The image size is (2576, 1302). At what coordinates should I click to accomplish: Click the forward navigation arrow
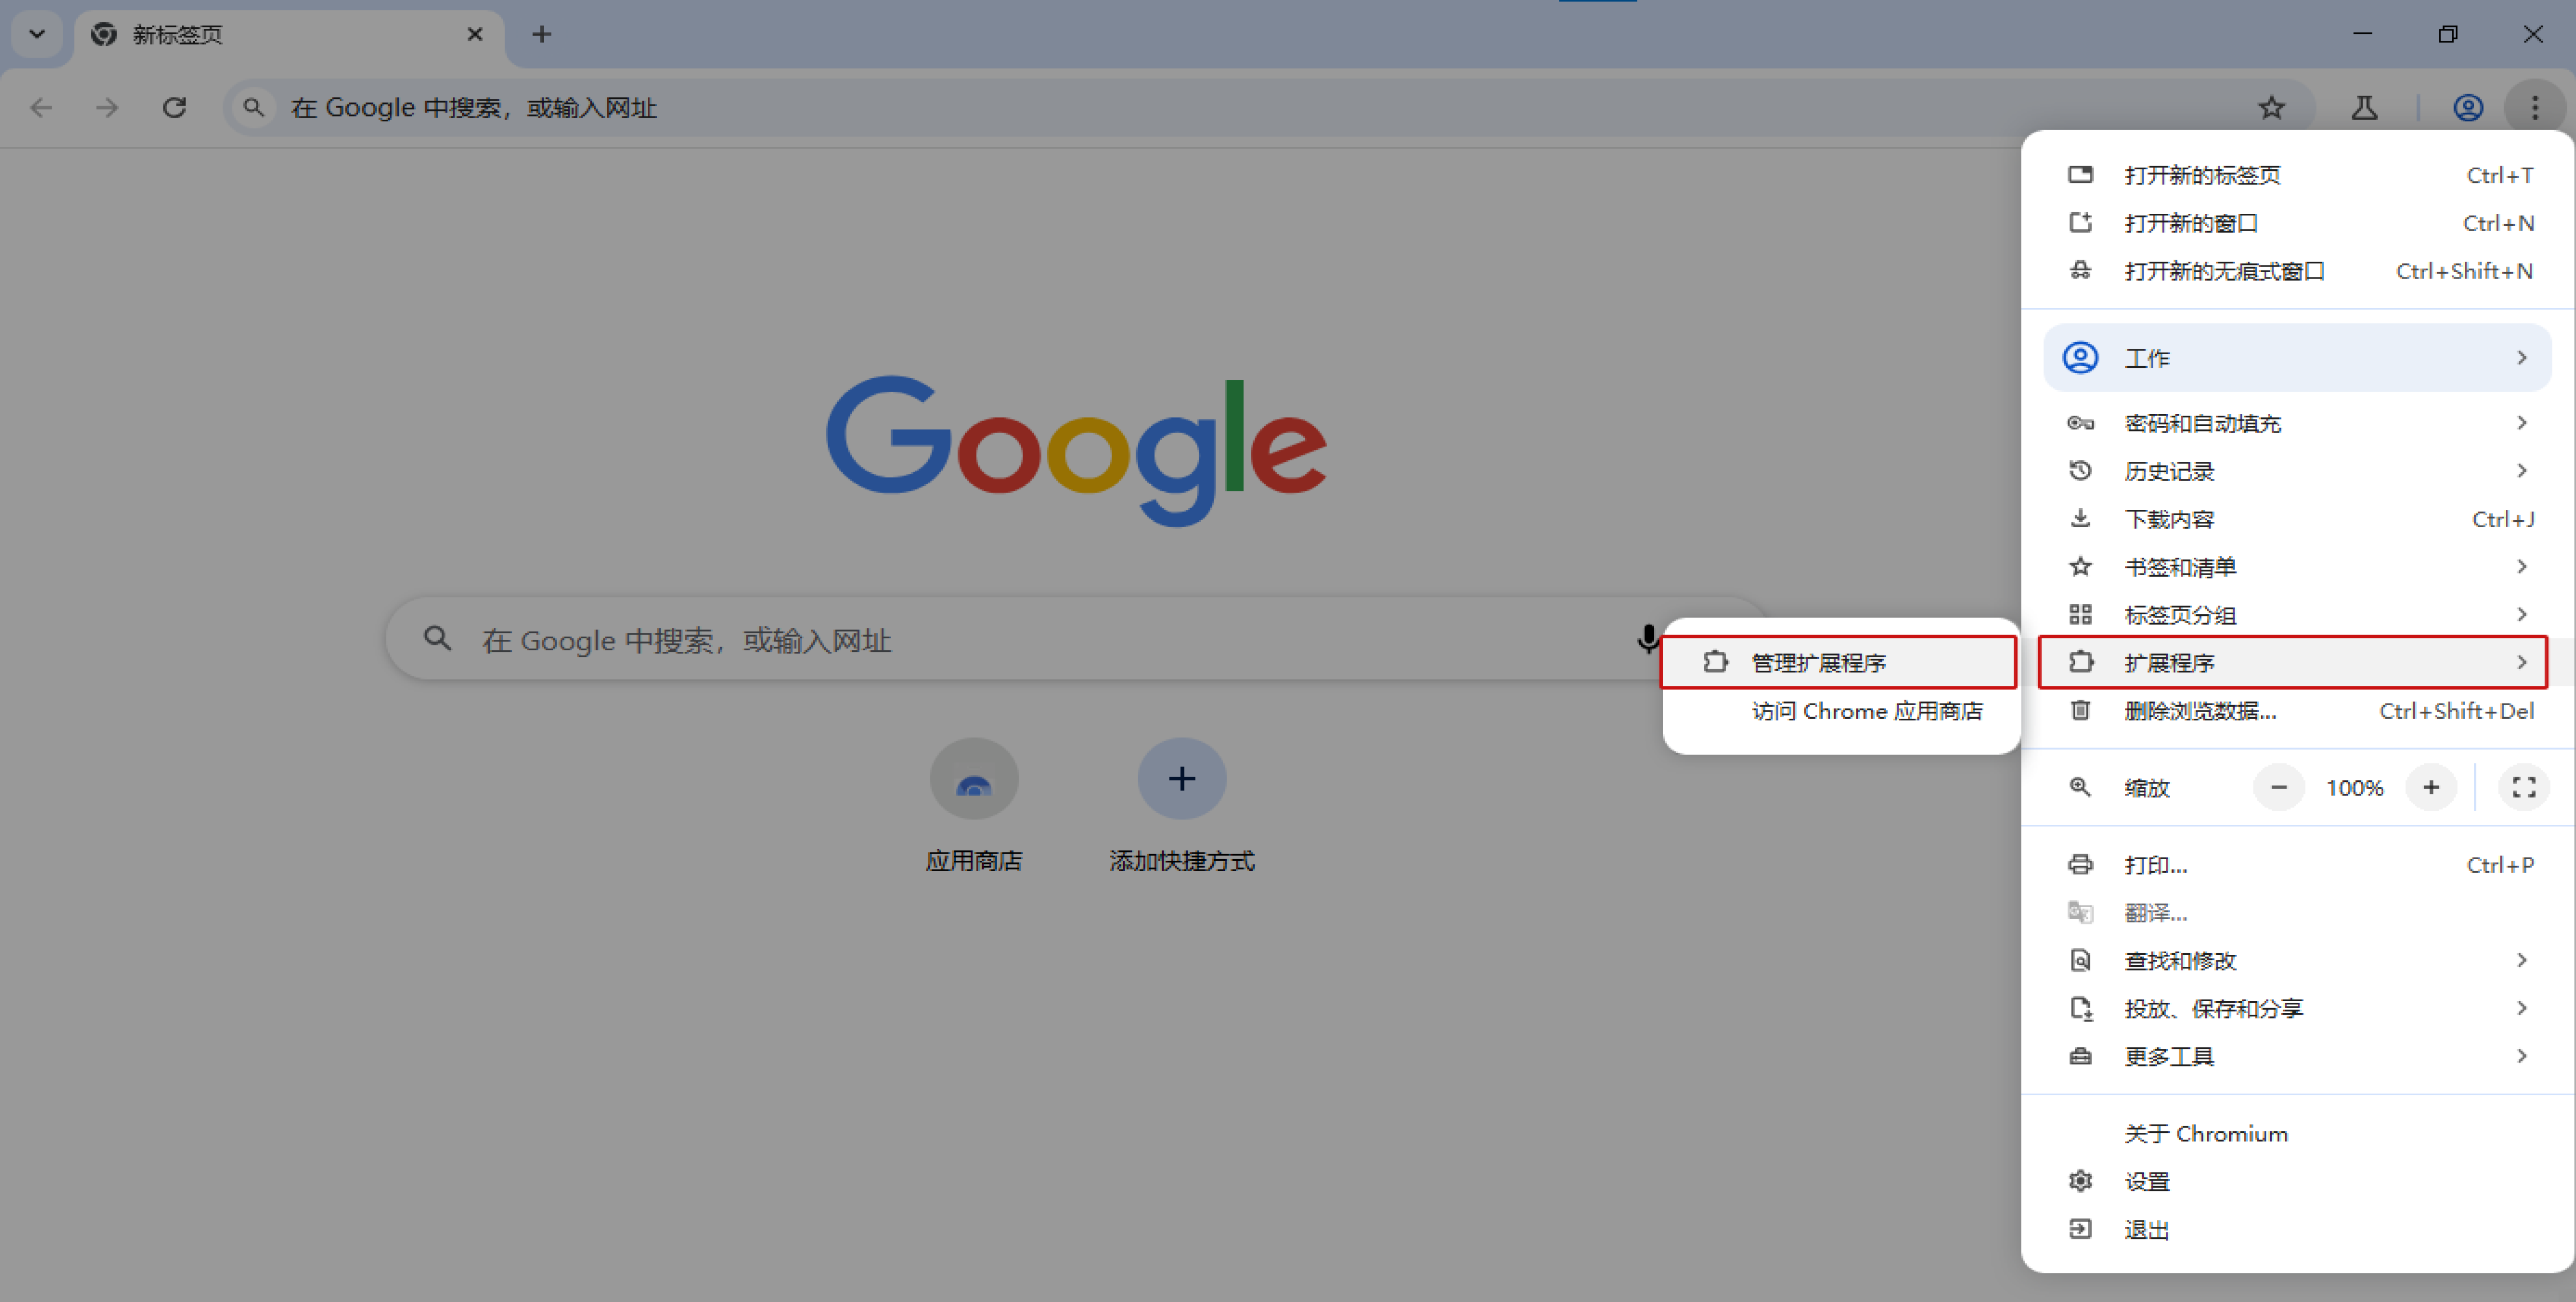pyautogui.click(x=107, y=107)
